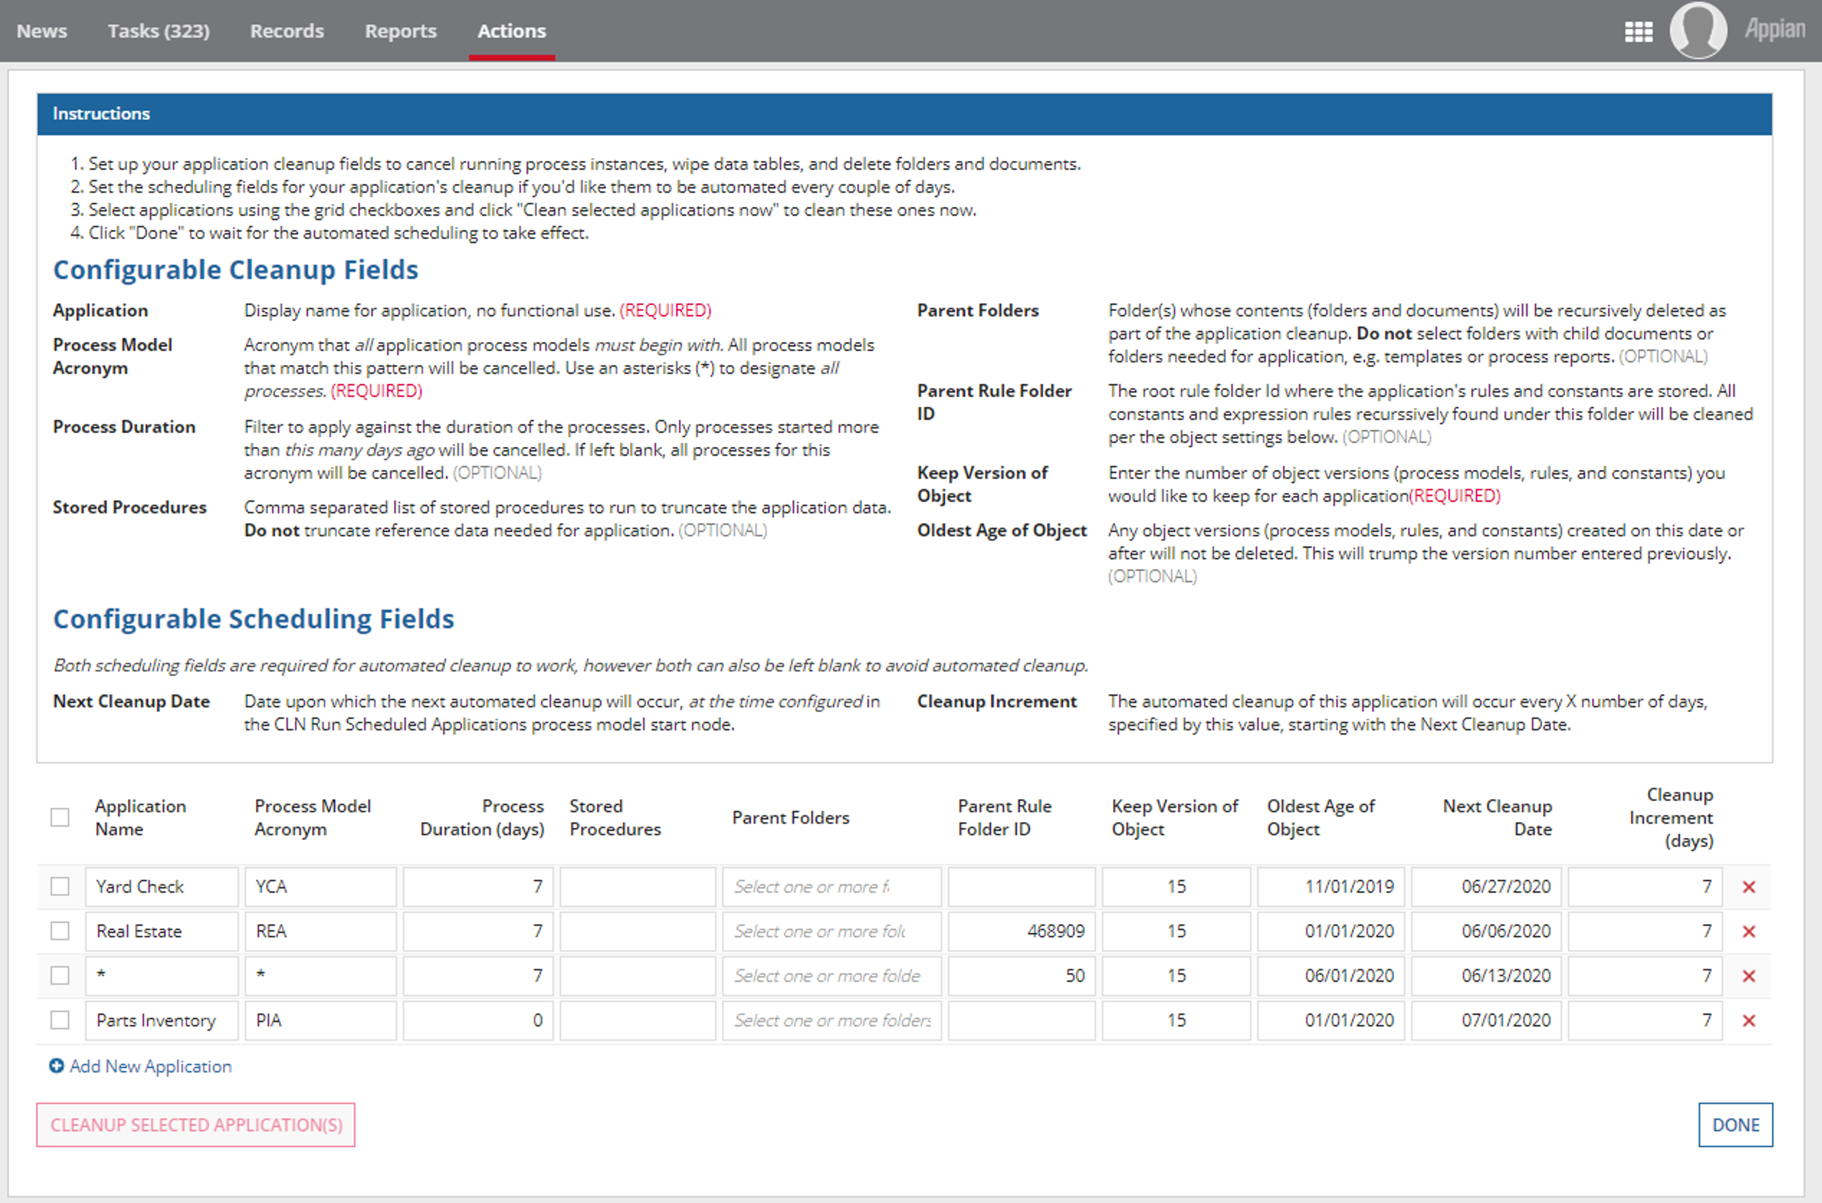1822x1203 pixels.
Task: Click empty Parent Rule Folder ID for Yard Check
Action: pyautogui.click(x=1022, y=887)
